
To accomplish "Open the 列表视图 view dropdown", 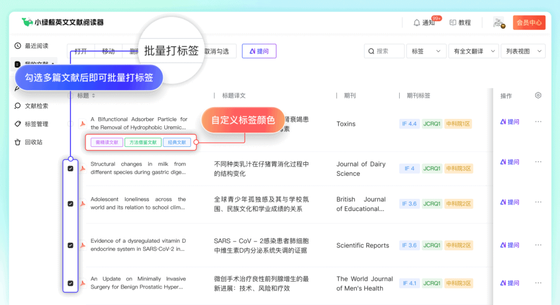I will click(x=523, y=51).
